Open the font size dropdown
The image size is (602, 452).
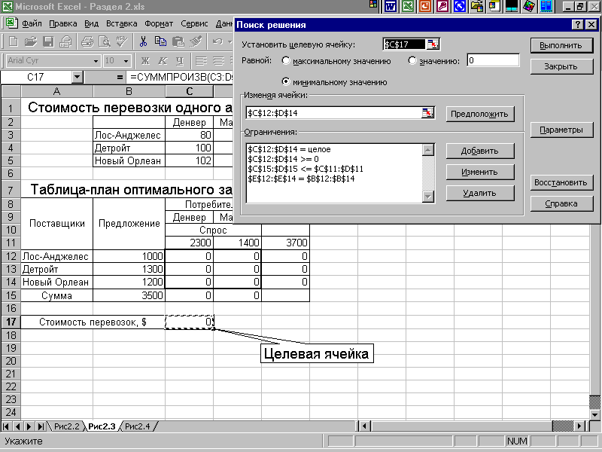tap(126, 61)
